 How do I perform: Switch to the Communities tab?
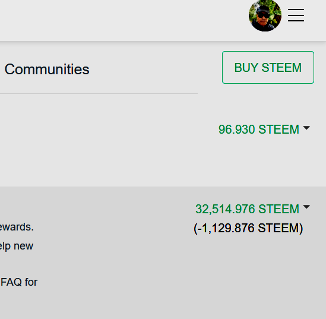point(47,70)
